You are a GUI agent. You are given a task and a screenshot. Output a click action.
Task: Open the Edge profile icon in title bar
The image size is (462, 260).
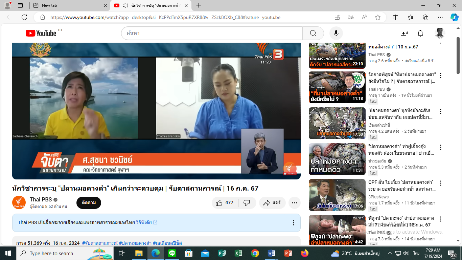point(7,5)
